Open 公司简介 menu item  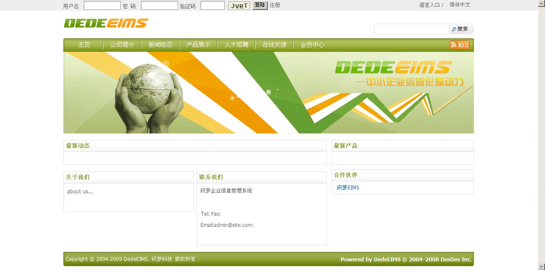click(122, 45)
